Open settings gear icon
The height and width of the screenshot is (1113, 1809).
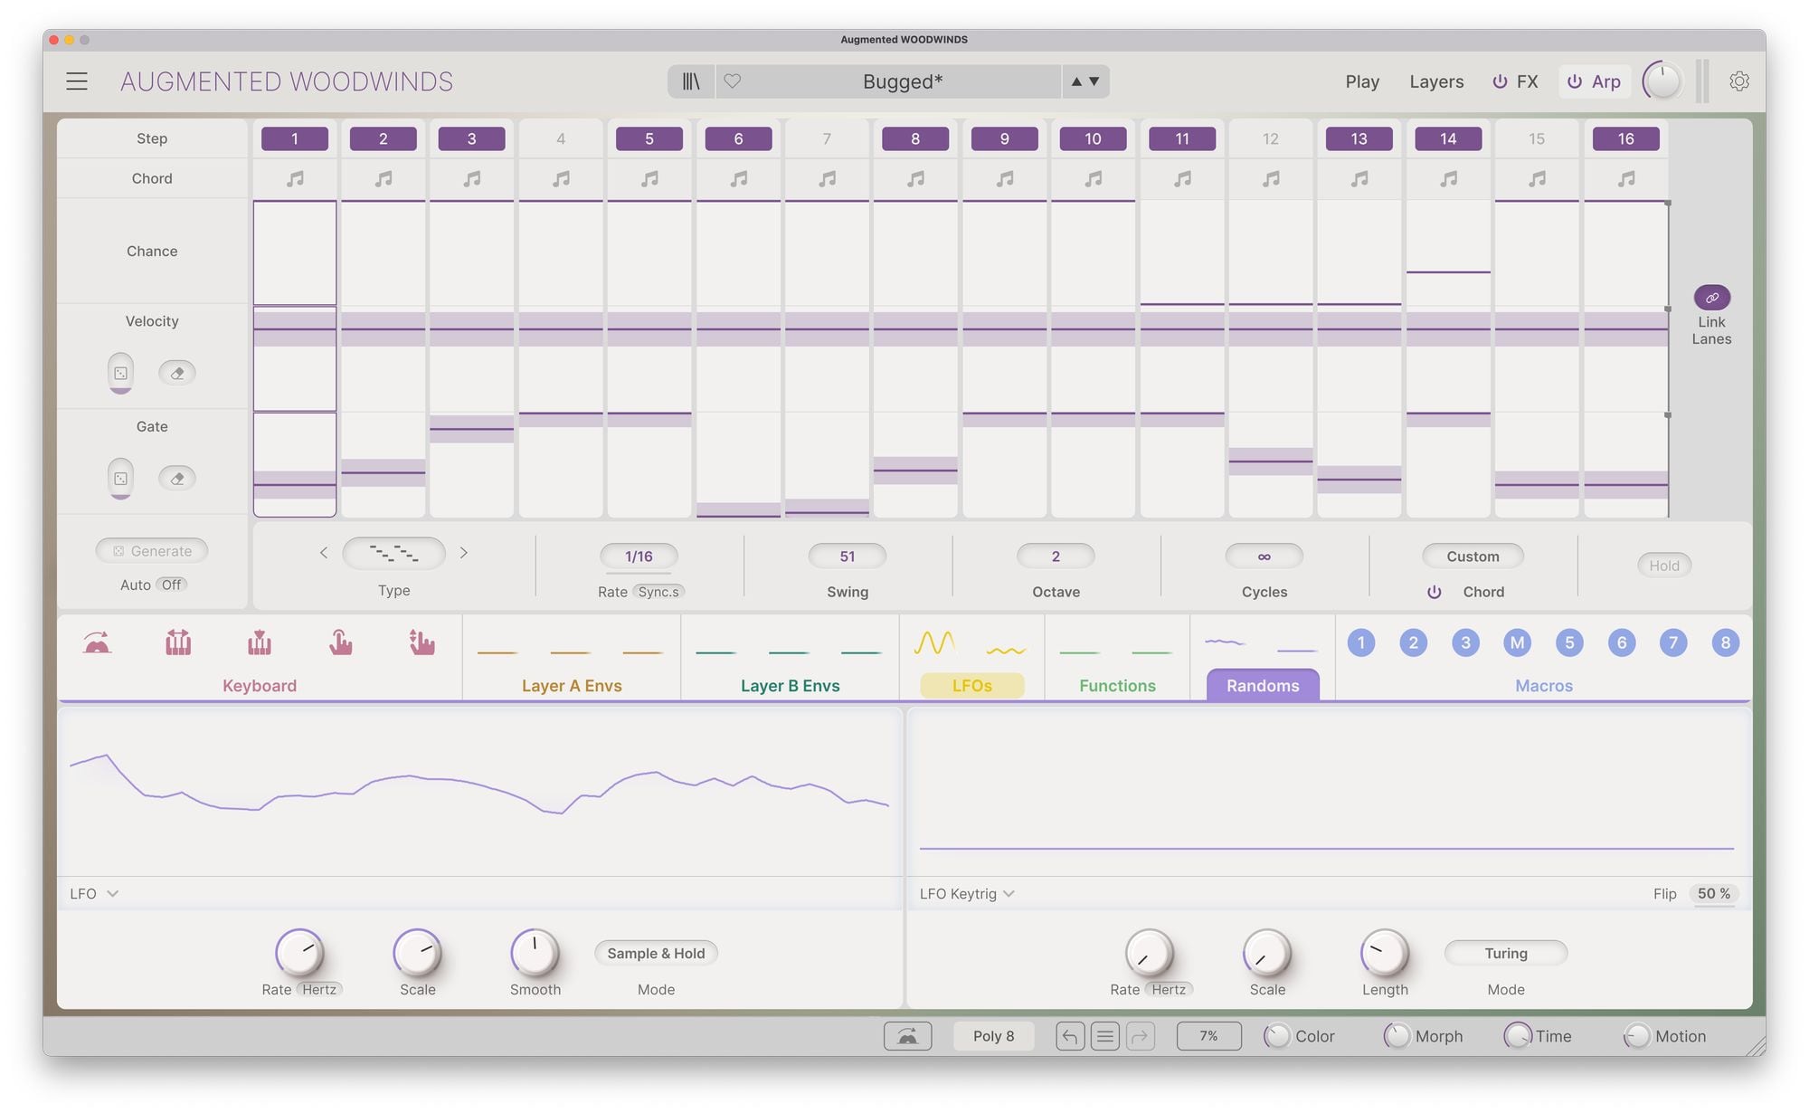[1738, 81]
